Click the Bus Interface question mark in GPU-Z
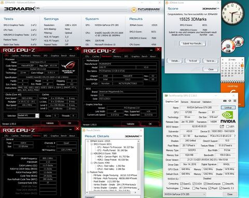Viewport: 249px width, 198px height. [234, 136]
